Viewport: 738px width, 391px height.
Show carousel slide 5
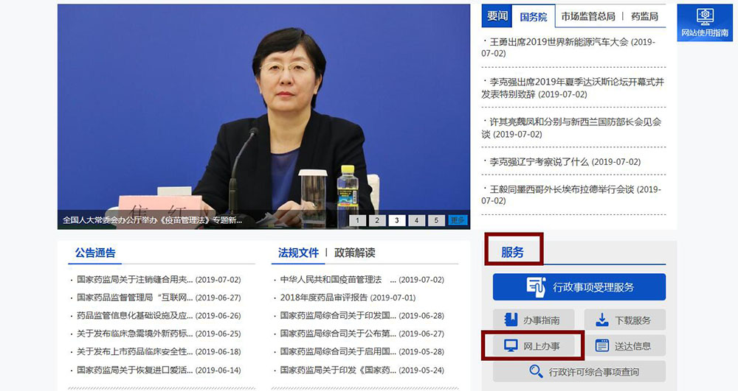click(x=436, y=220)
